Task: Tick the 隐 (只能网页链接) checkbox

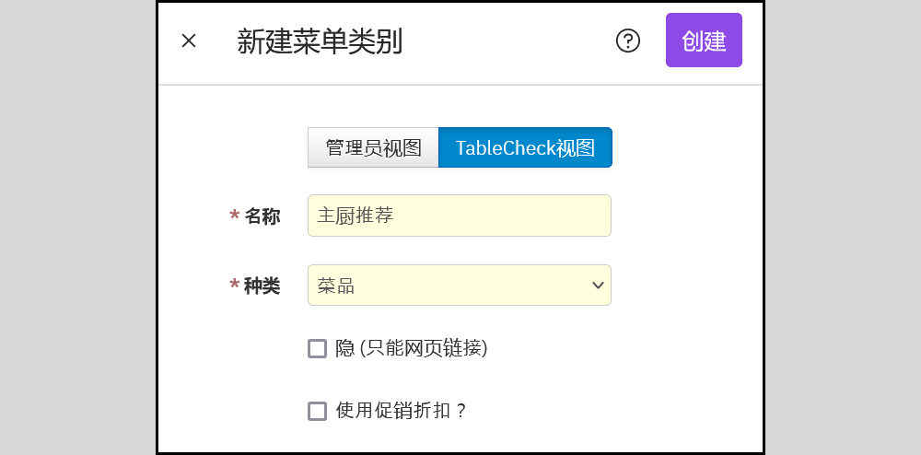Action: coord(317,349)
